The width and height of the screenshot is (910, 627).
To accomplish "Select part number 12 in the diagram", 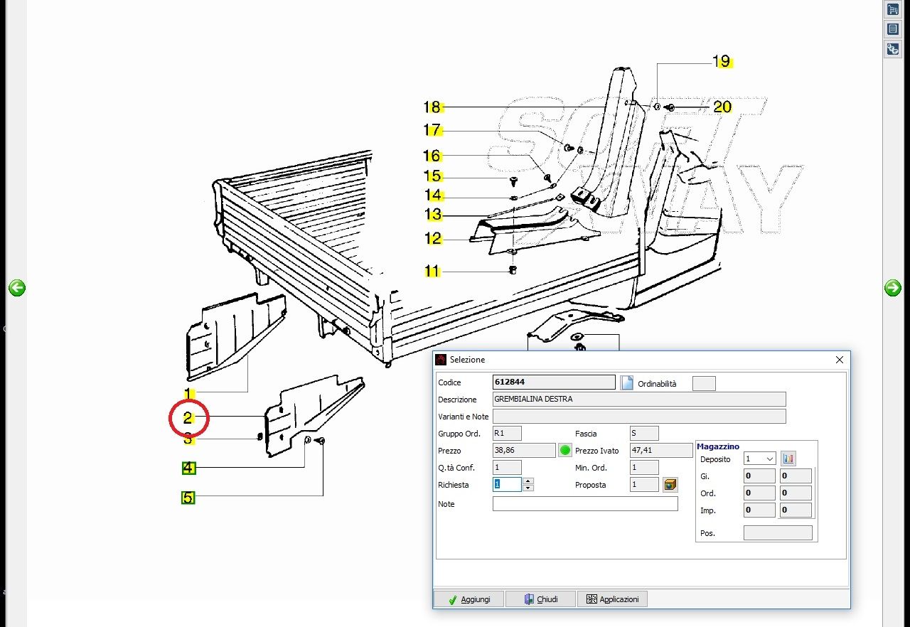I will (x=433, y=239).
